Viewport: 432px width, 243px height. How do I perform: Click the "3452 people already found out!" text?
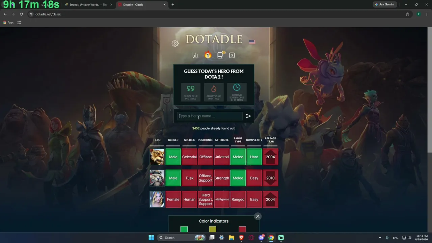click(214, 129)
